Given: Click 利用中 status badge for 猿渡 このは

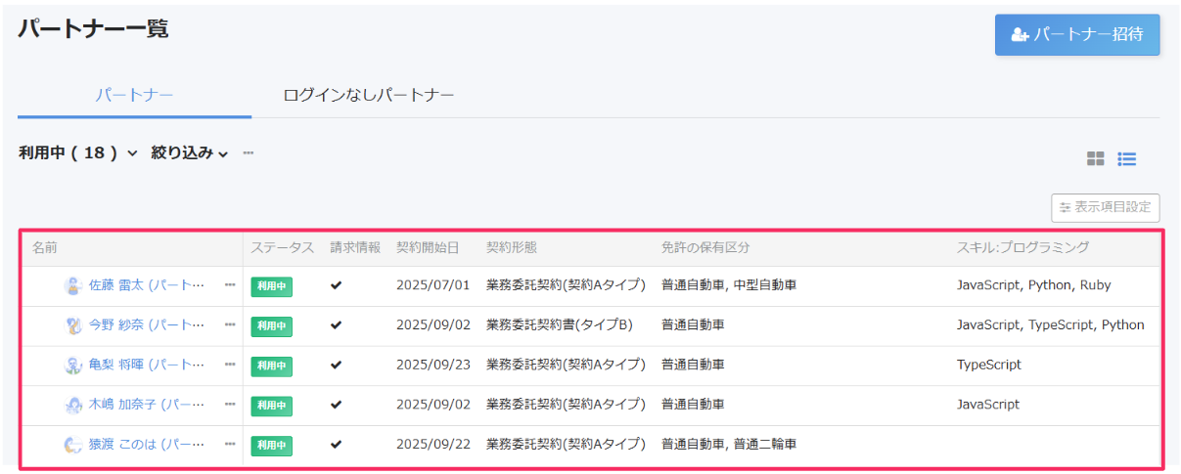Looking at the screenshot, I should [x=271, y=445].
